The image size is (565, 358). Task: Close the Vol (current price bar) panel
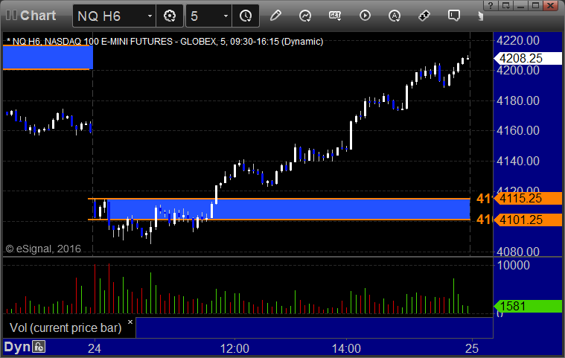130,322
